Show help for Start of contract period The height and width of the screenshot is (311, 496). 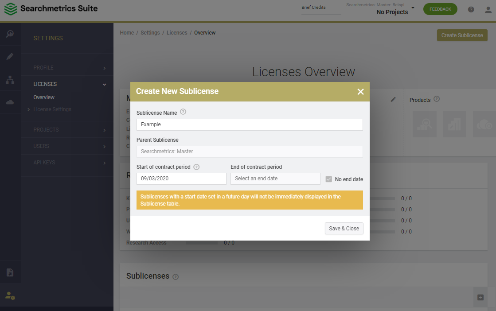point(196,167)
